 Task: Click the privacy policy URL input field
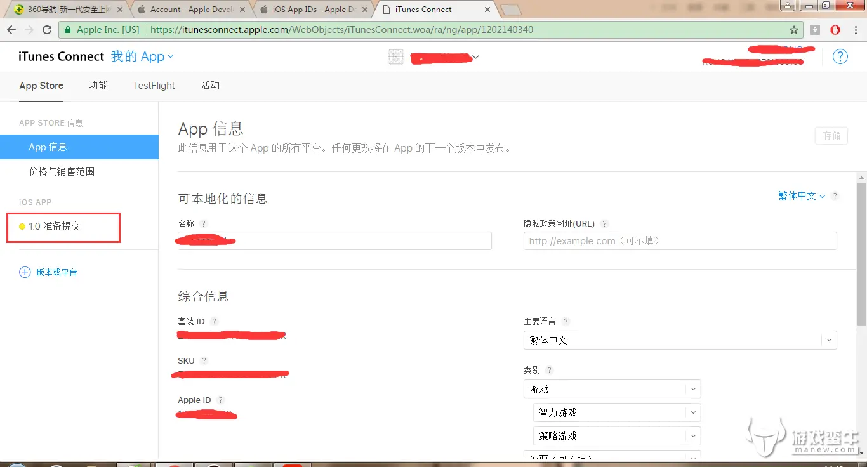click(680, 240)
